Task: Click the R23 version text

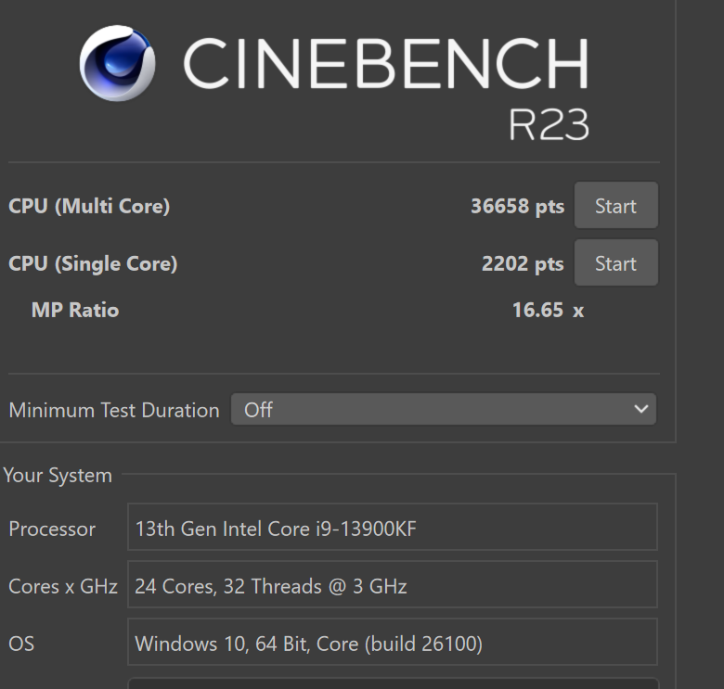Action: click(x=549, y=124)
